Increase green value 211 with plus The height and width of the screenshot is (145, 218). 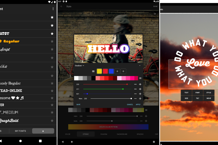(140, 89)
